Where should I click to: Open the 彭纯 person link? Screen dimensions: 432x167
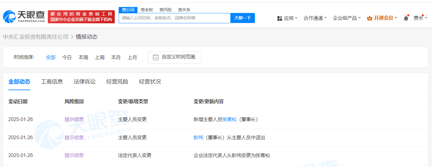(198, 138)
